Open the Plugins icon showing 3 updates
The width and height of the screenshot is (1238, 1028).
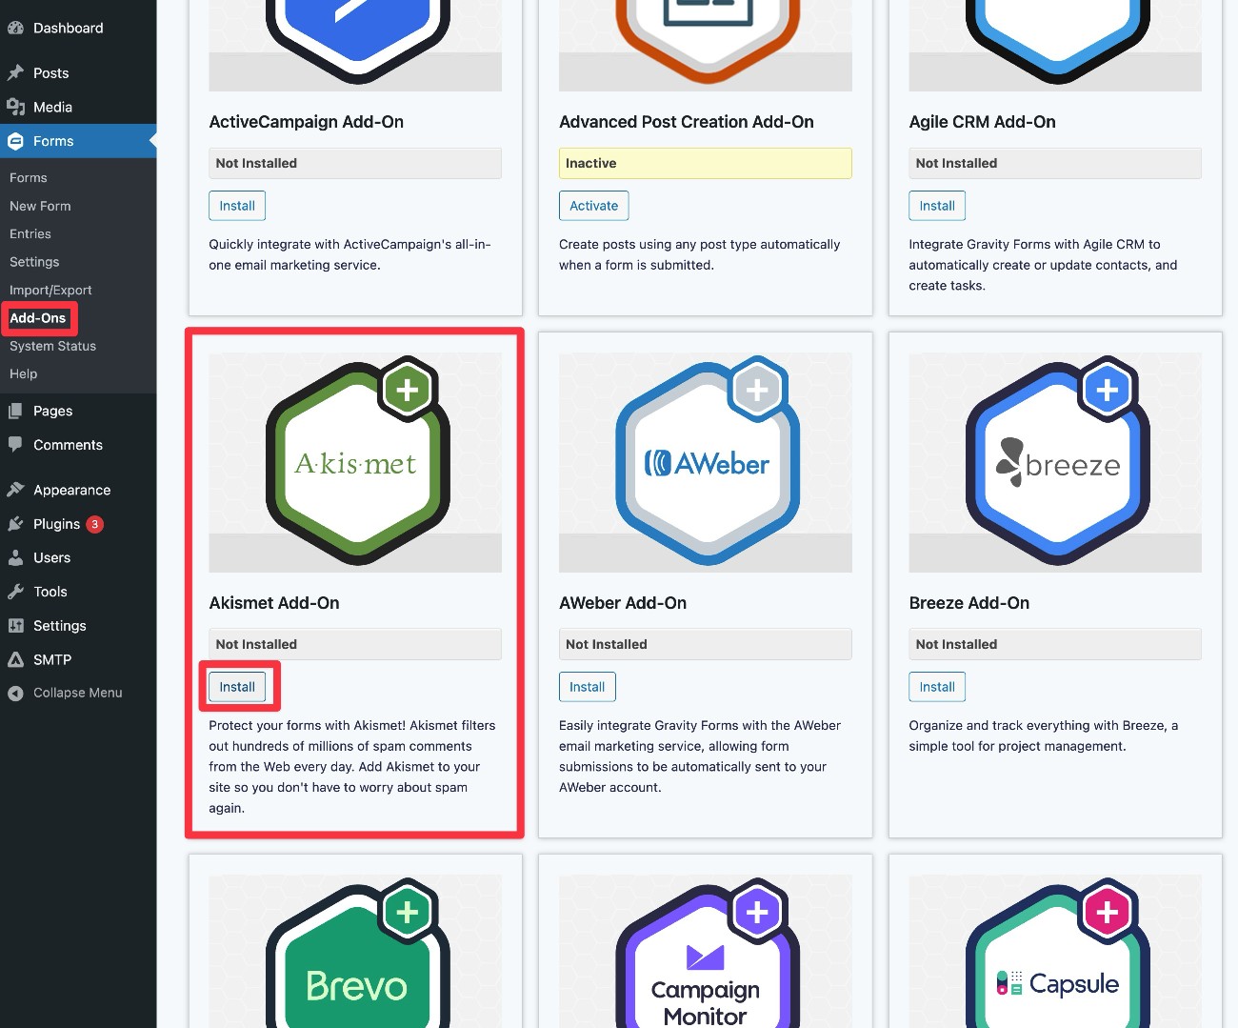point(16,524)
